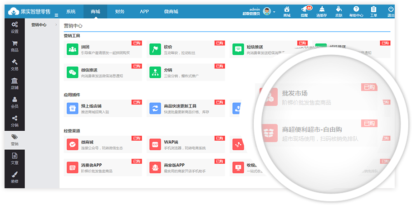Click the 微商城 red chat icon
The image size is (412, 205).
click(x=72, y=144)
